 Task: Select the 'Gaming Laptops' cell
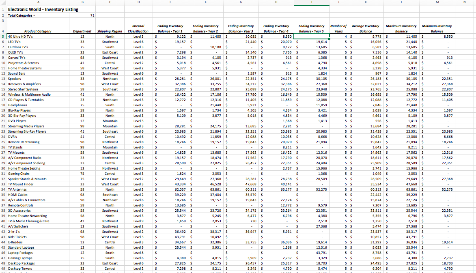coord(38,258)
